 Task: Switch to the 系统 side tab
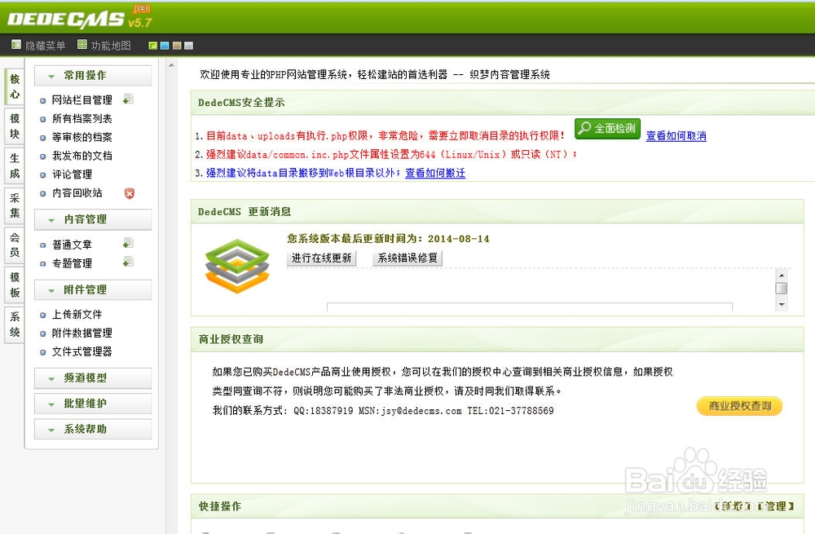pos(15,324)
